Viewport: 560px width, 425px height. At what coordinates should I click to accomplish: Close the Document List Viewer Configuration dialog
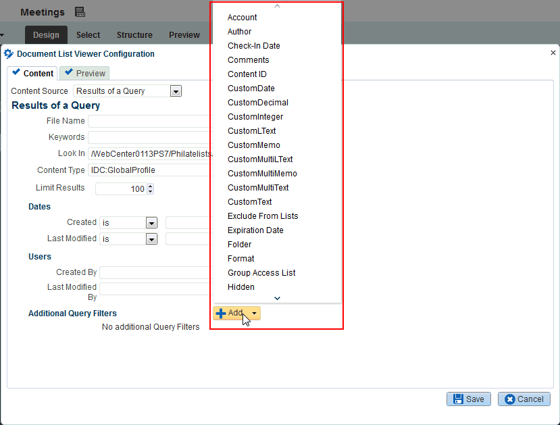(553, 53)
